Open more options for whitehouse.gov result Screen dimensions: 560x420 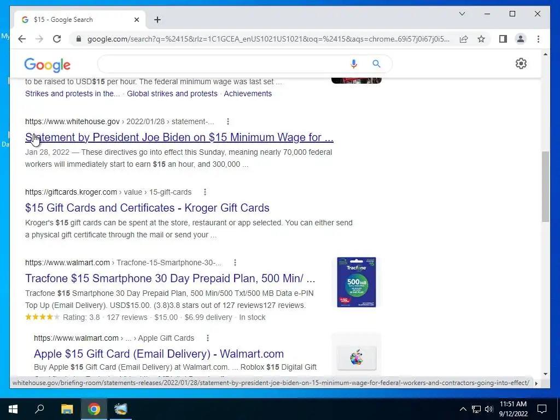[228, 121]
